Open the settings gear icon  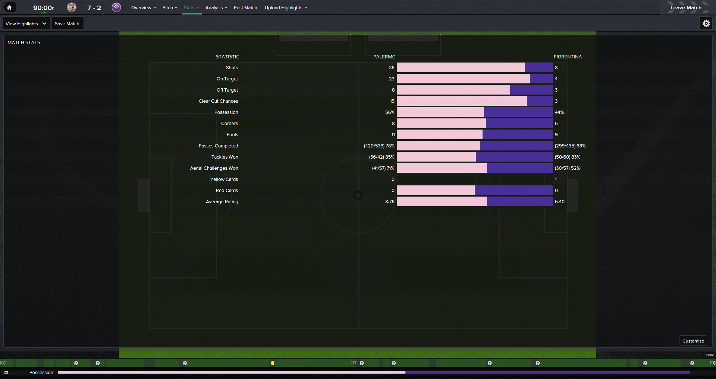pos(706,23)
